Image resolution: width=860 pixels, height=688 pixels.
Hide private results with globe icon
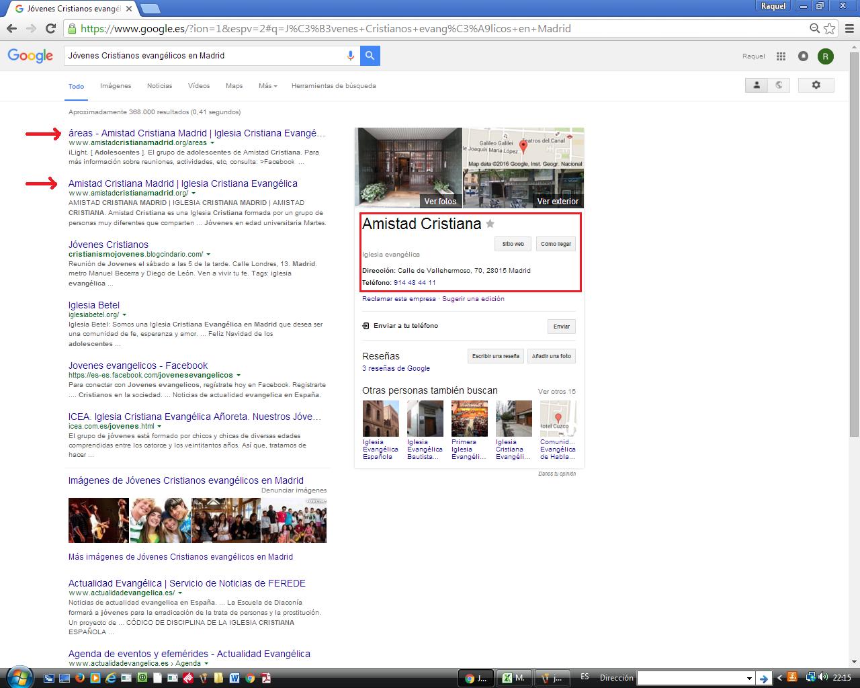pyautogui.click(x=779, y=85)
